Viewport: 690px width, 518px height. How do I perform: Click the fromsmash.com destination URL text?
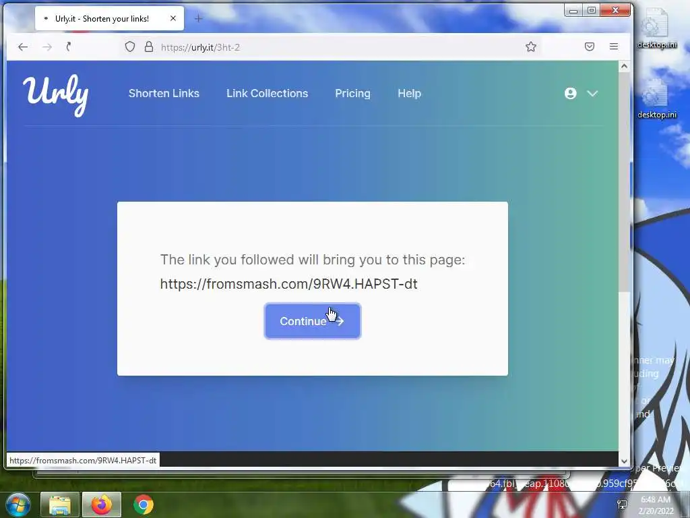click(x=288, y=284)
